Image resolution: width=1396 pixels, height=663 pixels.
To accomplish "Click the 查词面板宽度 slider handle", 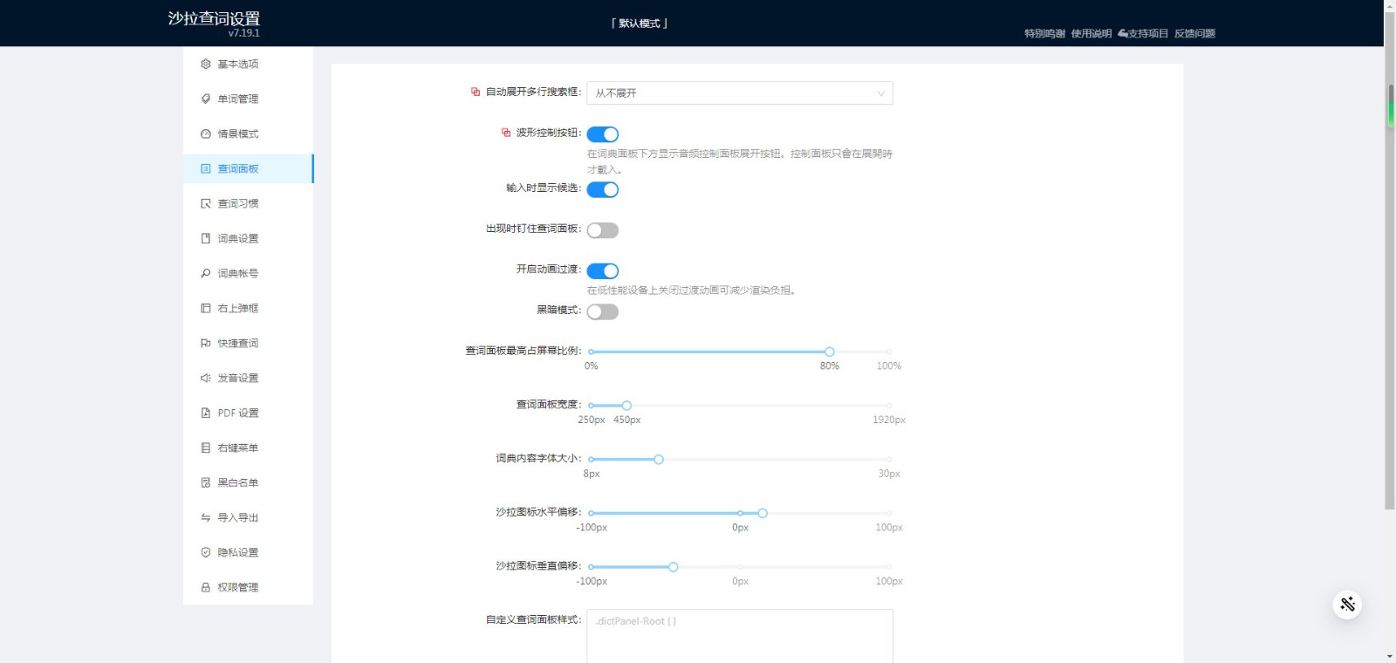I will [626, 406].
